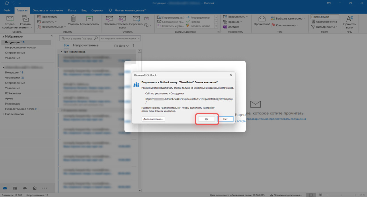Close the Microsoft Outlook dialog with X
The image size is (367, 197).
coord(231,75)
